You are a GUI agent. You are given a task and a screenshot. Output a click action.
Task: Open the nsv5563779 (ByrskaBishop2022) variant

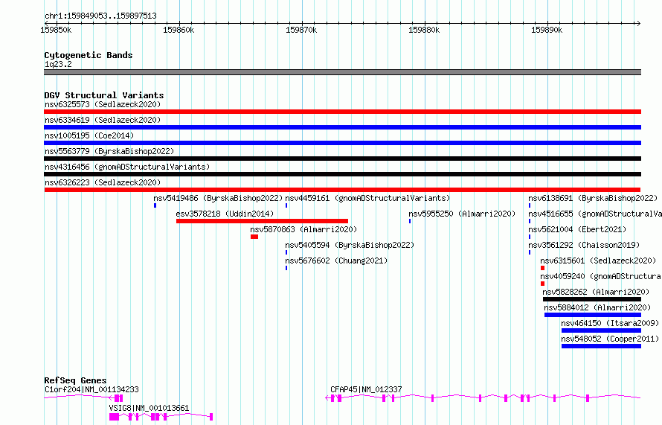[109, 151]
